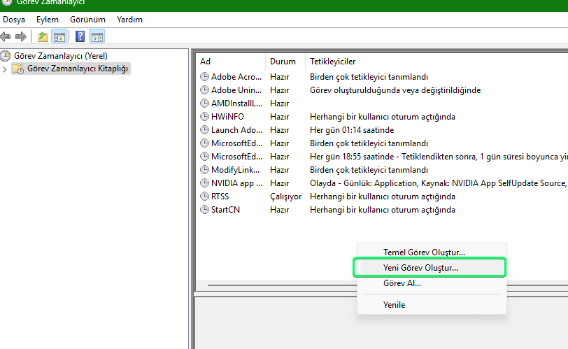Choose Yeni Görev Oluştur... from context menu
This screenshot has height=349, width=568.
tap(432, 268)
